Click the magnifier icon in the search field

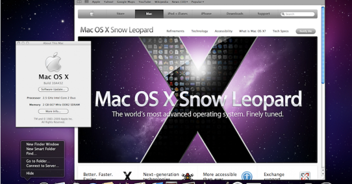[283, 14]
